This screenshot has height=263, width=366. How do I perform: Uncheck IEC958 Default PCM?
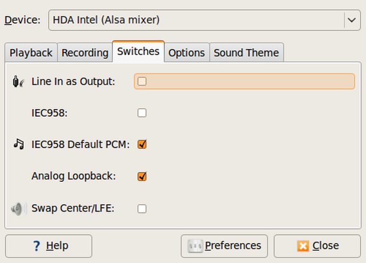click(x=142, y=144)
